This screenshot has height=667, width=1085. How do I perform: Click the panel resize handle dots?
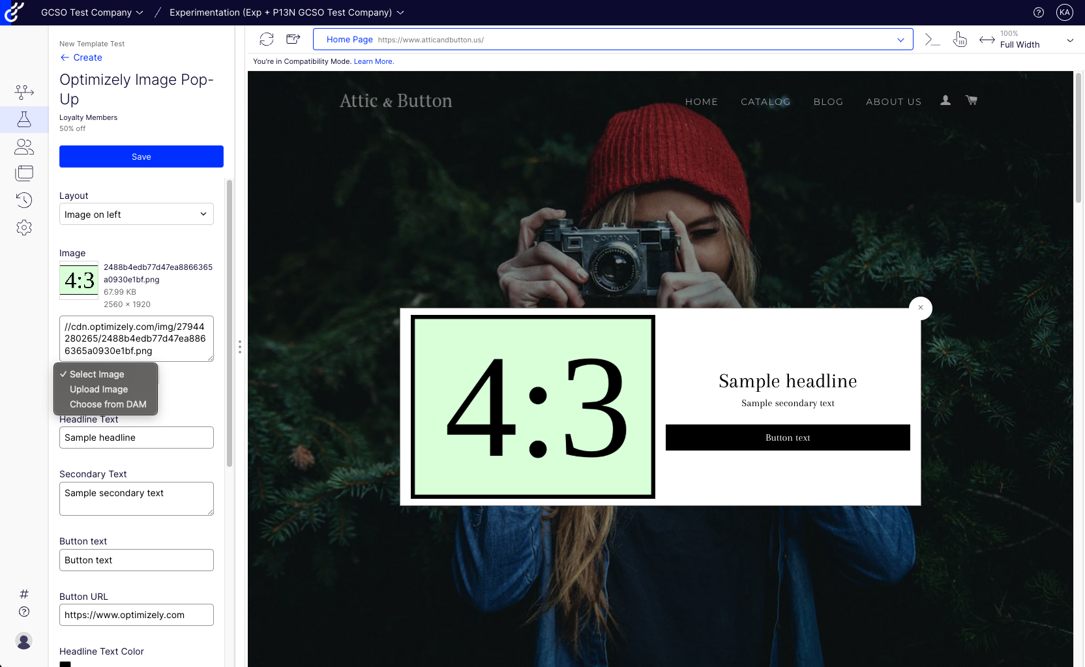[x=240, y=347]
